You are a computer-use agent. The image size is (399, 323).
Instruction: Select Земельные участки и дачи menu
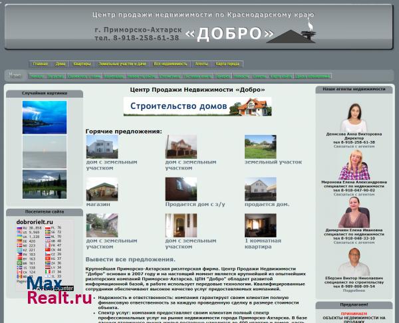pos(122,64)
